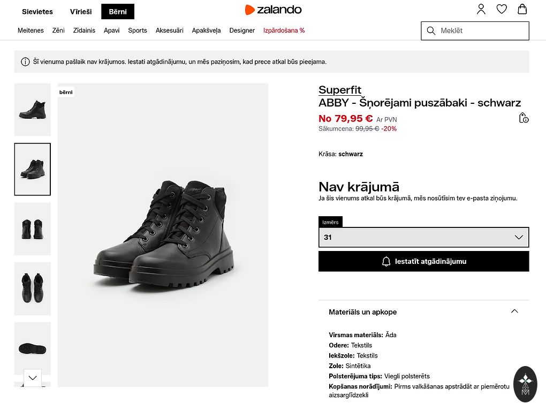The height and width of the screenshot is (411, 546).
Task: Click the Zalando logo
Action: coord(273,10)
